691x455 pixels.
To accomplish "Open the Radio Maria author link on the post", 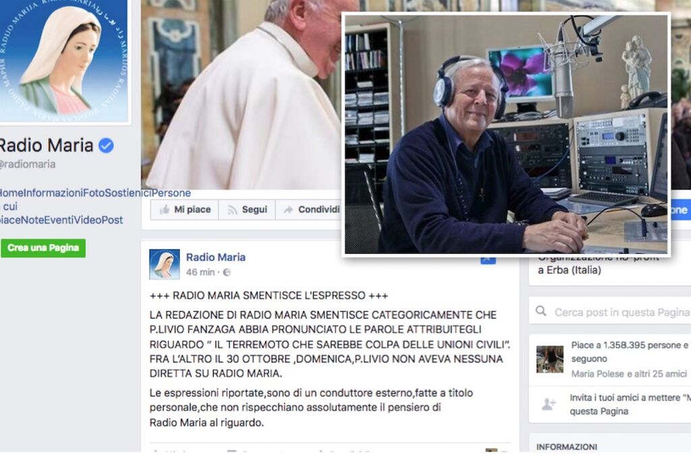I will tap(215, 257).
